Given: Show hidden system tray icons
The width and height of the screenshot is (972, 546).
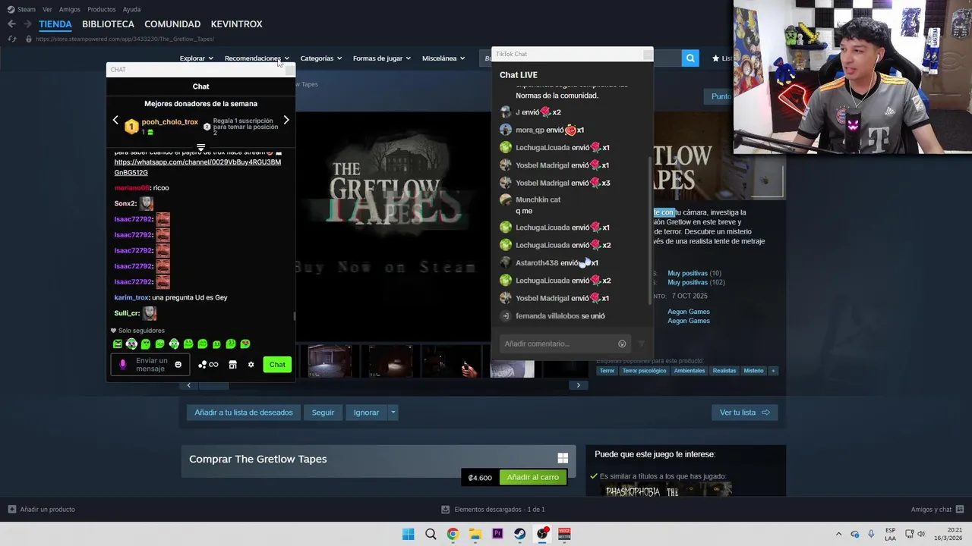Looking at the screenshot, I should tap(838, 534).
